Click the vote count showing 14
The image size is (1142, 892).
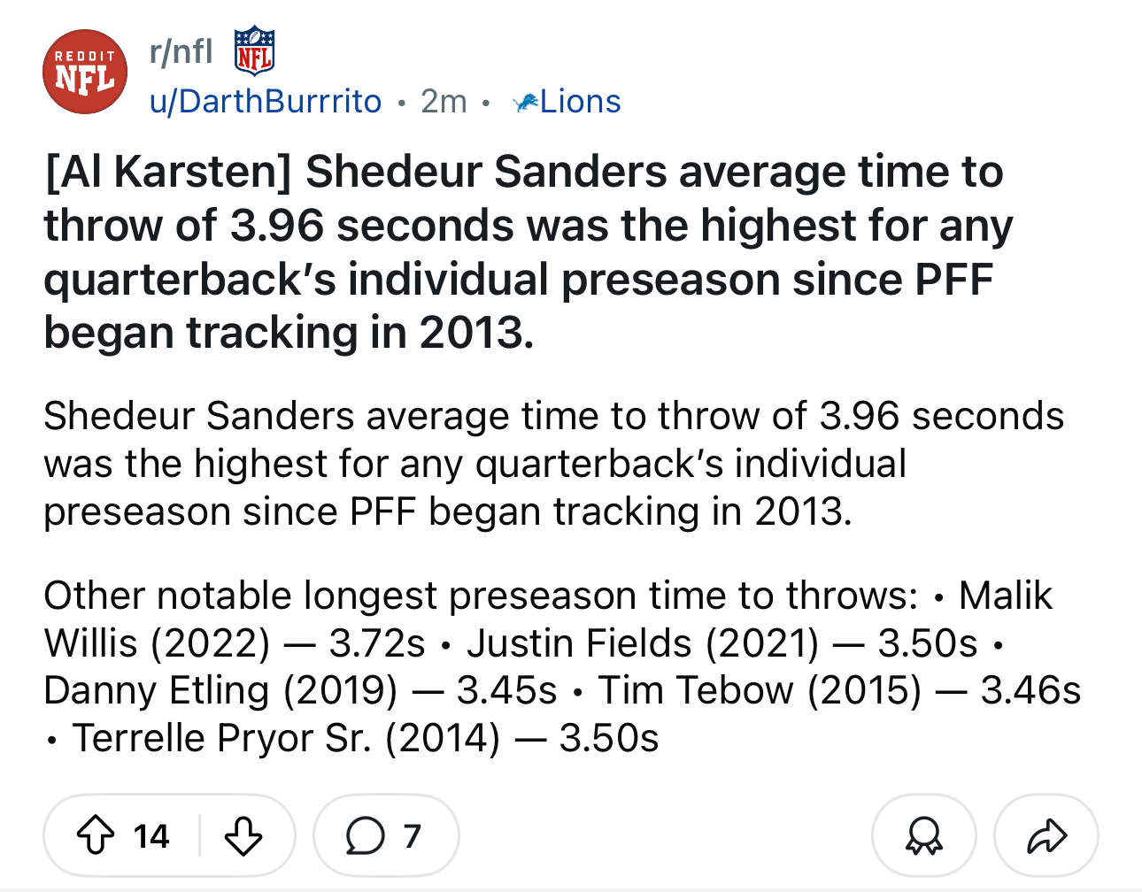click(151, 836)
